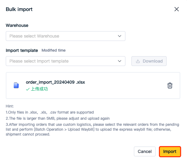This screenshot has width=187, height=160.
Task: Click the Import template field label
Action: pyautogui.click(x=22, y=50)
